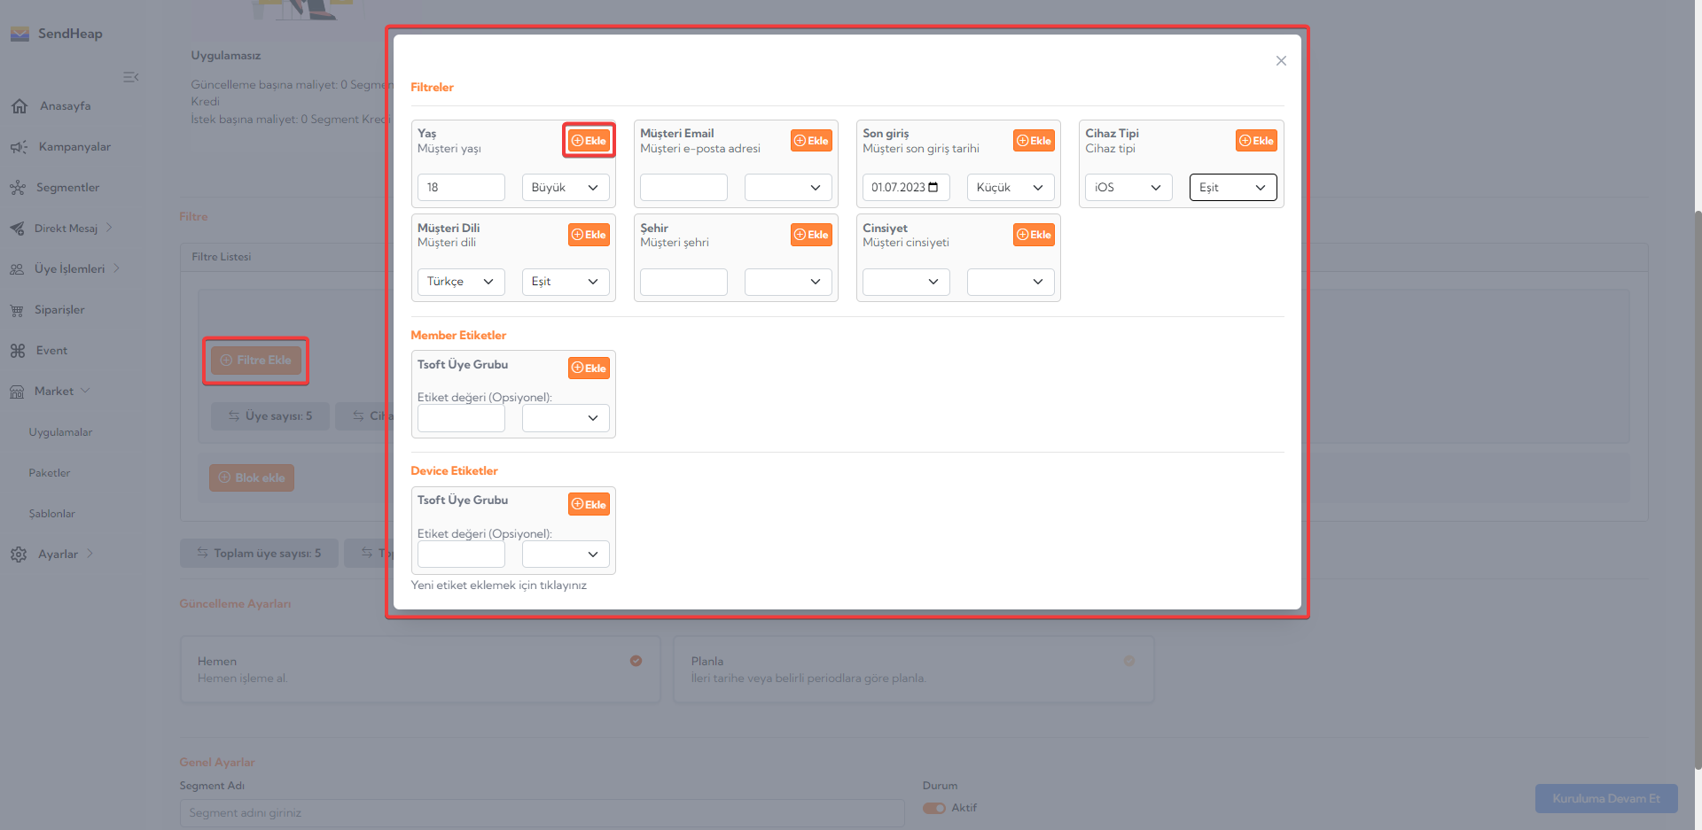
Task: Open the Cihaz Tipi operator dropdown showing Eşit
Action: pos(1233,188)
